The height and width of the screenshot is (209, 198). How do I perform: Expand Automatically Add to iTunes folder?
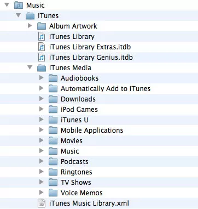point(42,88)
